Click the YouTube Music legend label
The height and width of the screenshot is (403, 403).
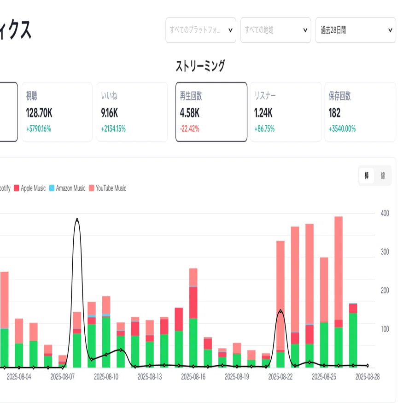click(x=111, y=188)
